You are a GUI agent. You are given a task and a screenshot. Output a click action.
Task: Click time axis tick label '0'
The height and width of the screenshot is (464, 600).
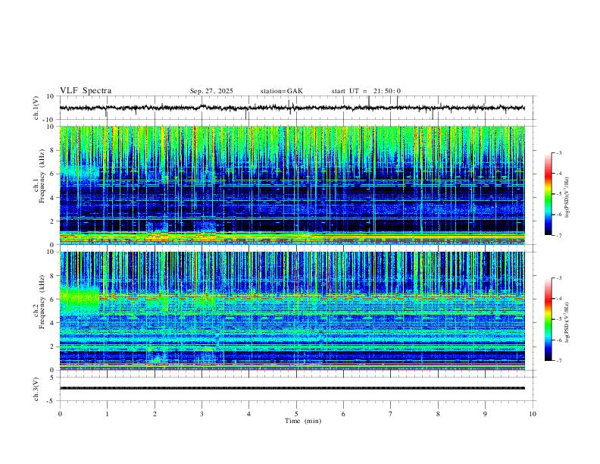coord(60,414)
